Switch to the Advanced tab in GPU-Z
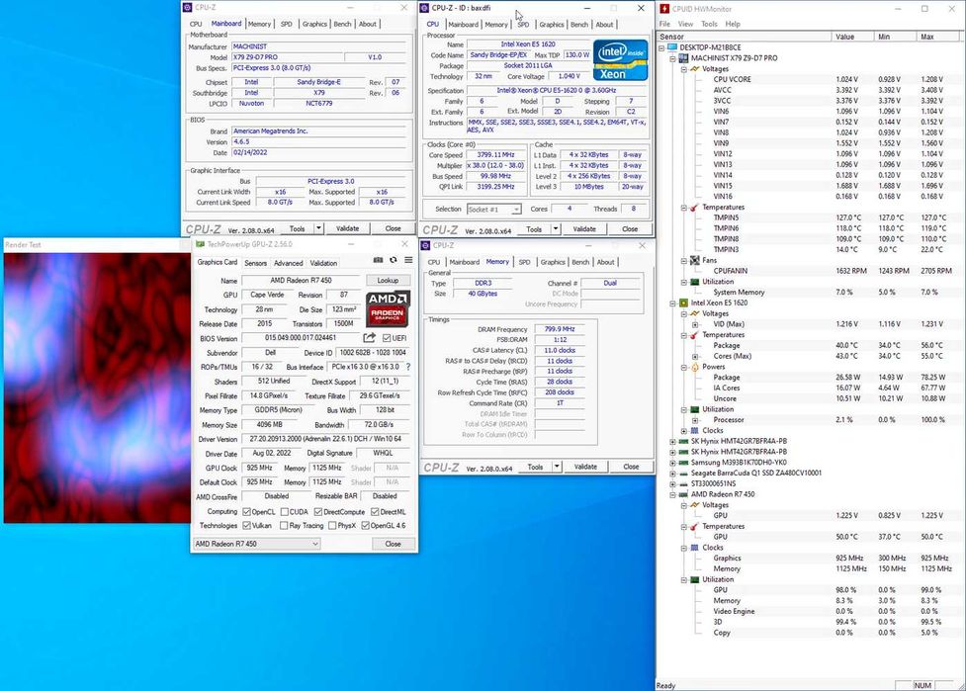The width and height of the screenshot is (966, 691). 289,263
